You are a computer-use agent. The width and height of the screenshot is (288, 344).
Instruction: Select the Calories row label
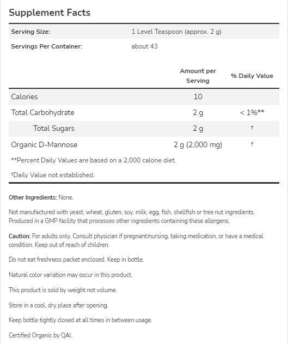pyautogui.click(x=24, y=96)
